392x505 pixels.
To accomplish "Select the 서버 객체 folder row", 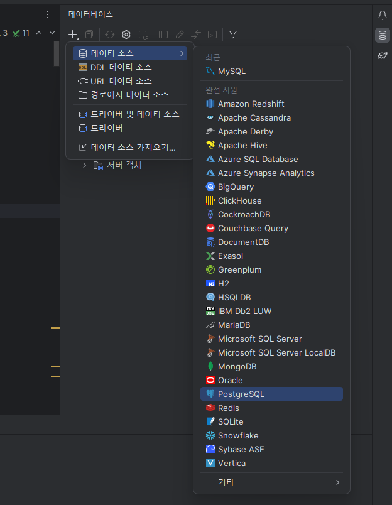I will click(x=117, y=165).
